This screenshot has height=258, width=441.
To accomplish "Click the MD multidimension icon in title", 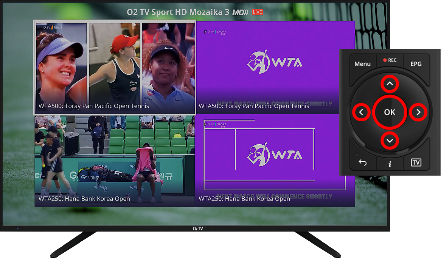I will (240, 12).
